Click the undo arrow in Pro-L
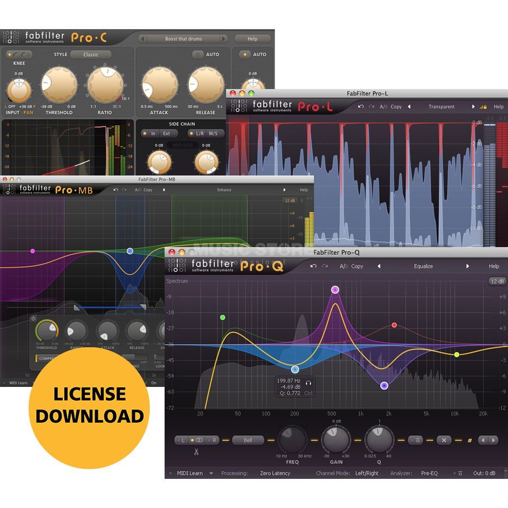This screenshot has height=508, width=508. pos(360,106)
